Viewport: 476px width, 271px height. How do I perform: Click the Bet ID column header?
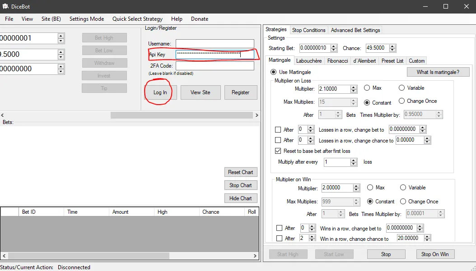click(x=41, y=212)
